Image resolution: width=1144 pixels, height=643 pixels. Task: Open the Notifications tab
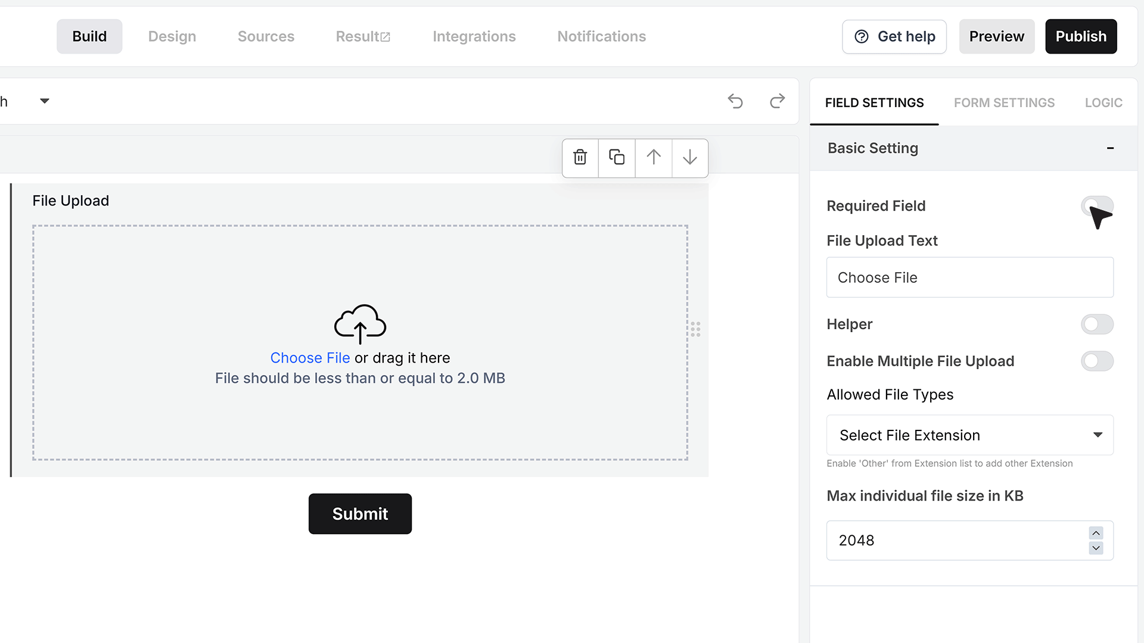602,36
